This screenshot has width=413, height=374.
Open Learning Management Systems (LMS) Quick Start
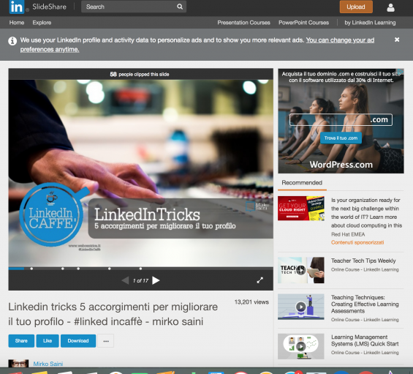point(365,340)
